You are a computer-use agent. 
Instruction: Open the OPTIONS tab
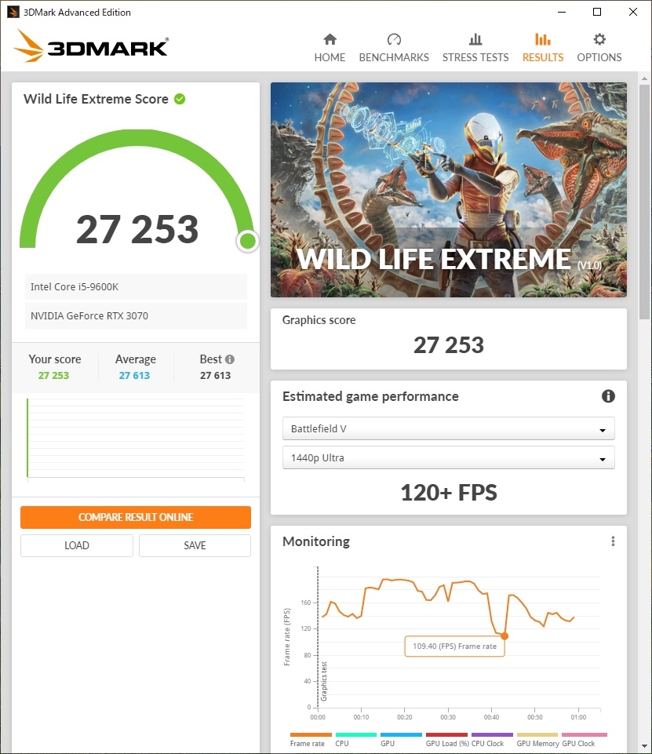pyautogui.click(x=599, y=48)
